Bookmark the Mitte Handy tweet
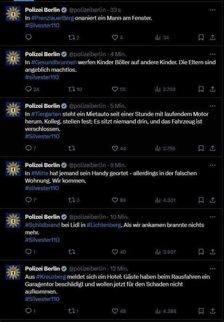224x322 pixels. pos(201,200)
